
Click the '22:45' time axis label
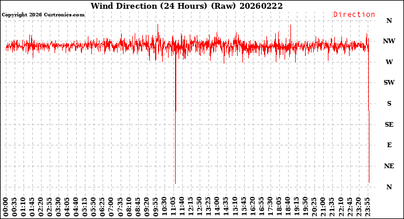350,207
